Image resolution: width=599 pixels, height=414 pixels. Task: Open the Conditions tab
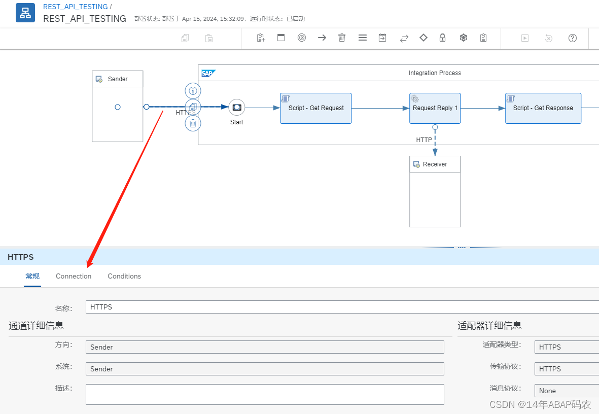(x=124, y=276)
